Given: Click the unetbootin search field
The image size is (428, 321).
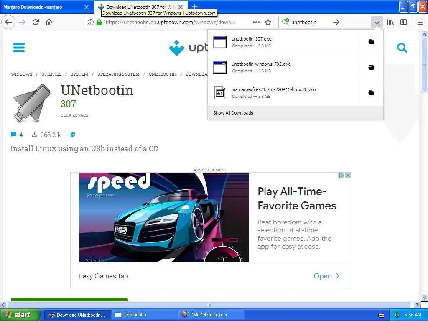Looking at the screenshot, I should (x=310, y=22).
